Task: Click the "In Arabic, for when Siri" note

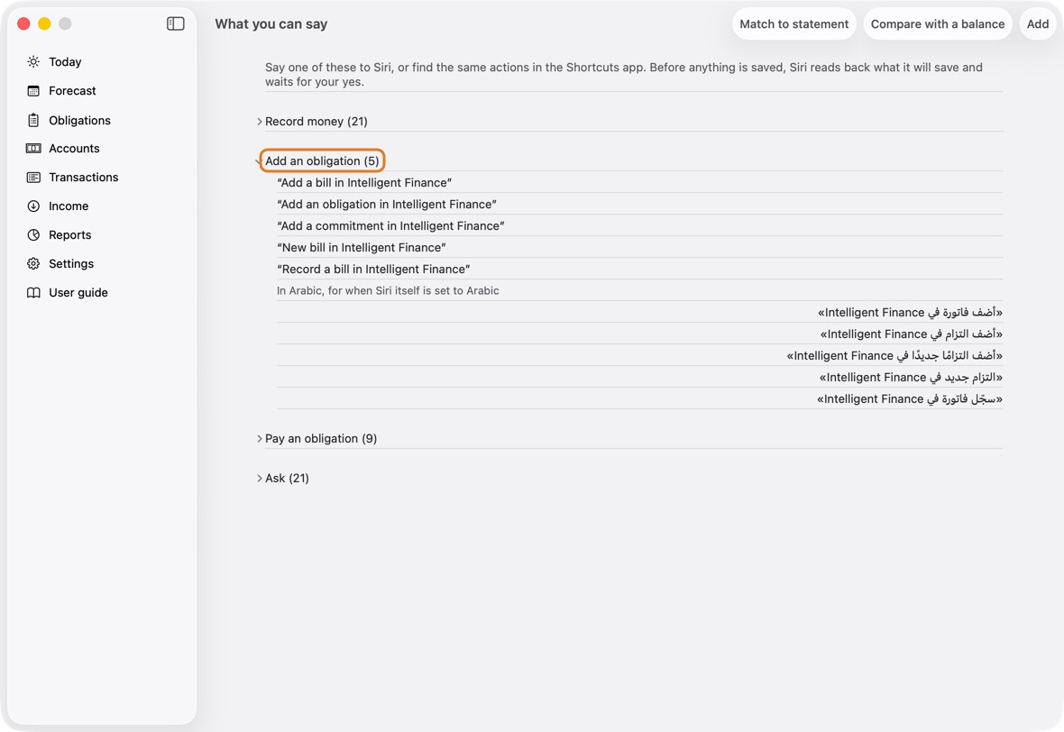Action: (388, 290)
